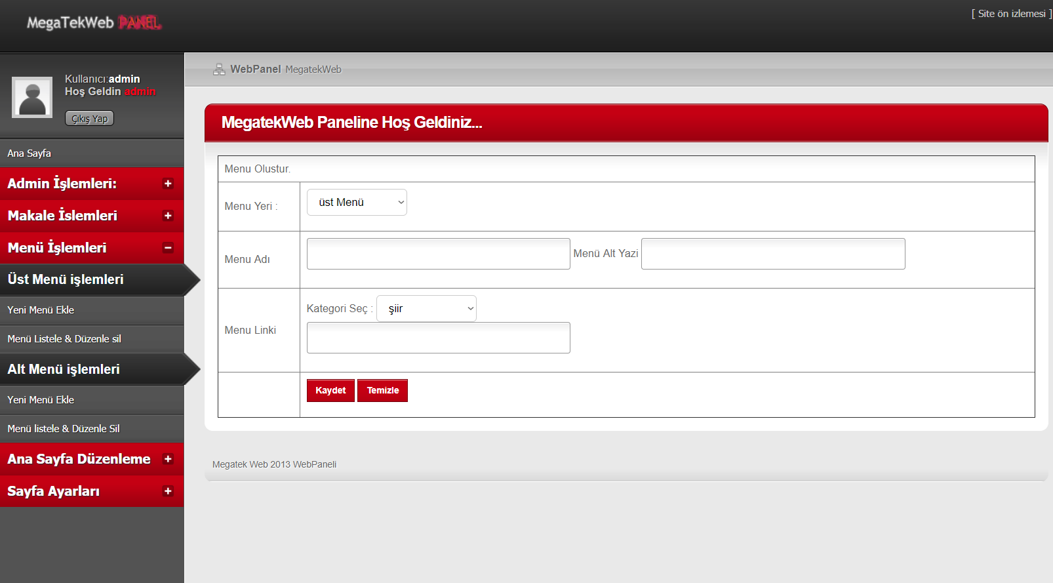Click the MegaTekWeb Panel logo
This screenshot has width=1053, height=583.
pos(94,23)
